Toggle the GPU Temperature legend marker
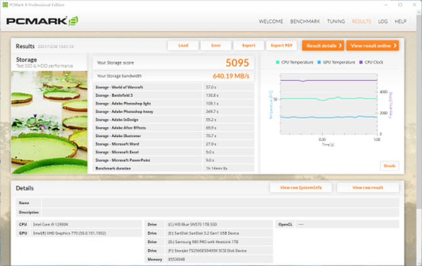The height and width of the screenshot is (266, 422). (320, 62)
